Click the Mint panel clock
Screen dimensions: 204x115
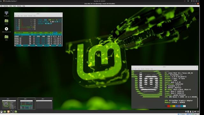(x=198, y=111)
